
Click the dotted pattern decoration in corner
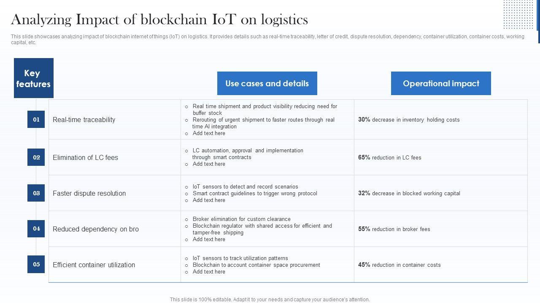tap(518, 13)
